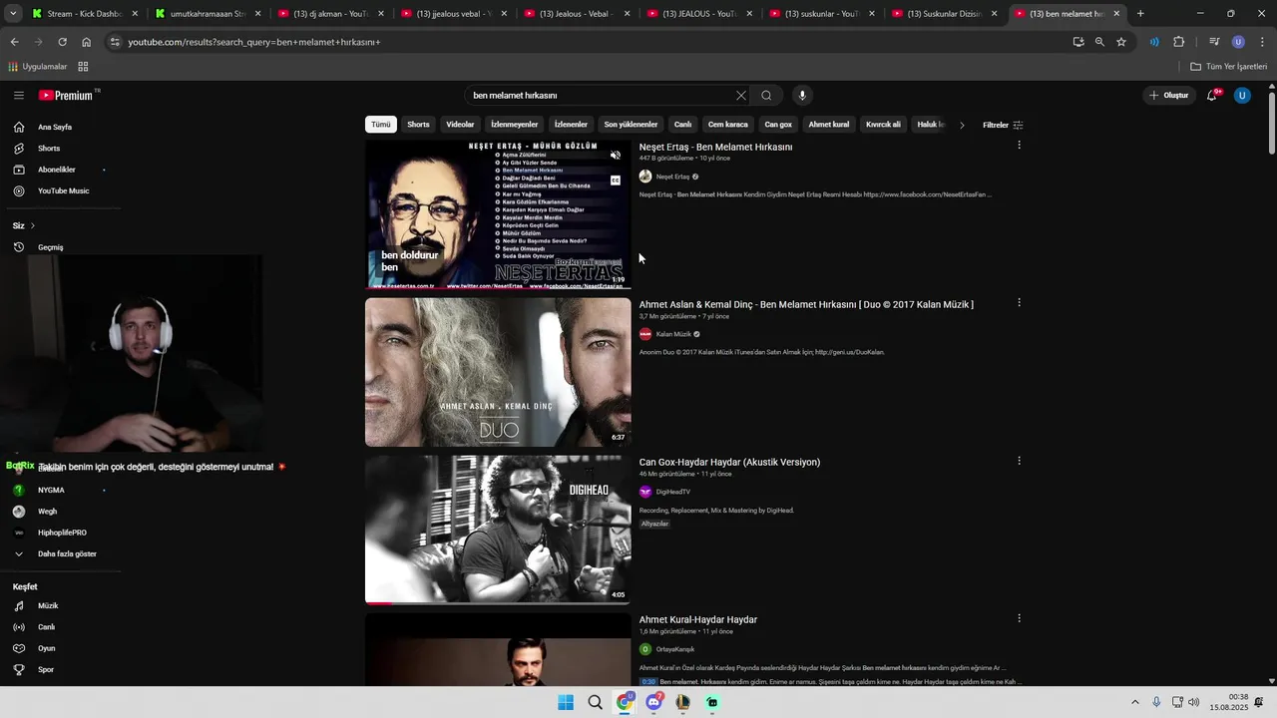Select the Son yüklenenler filter chip

(631, 125)
